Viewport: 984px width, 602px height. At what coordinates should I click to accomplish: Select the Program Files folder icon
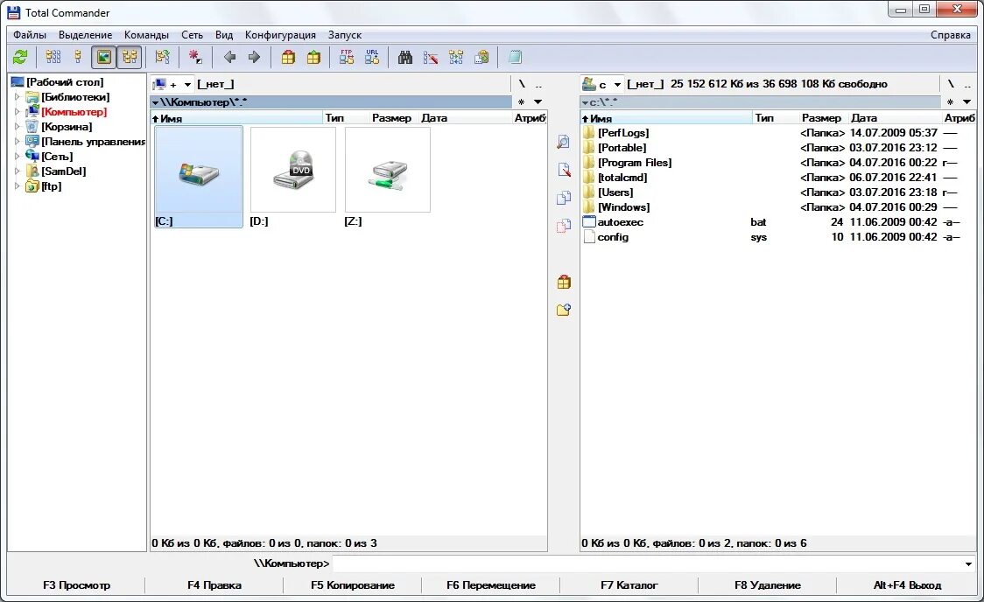click(588, 163)
